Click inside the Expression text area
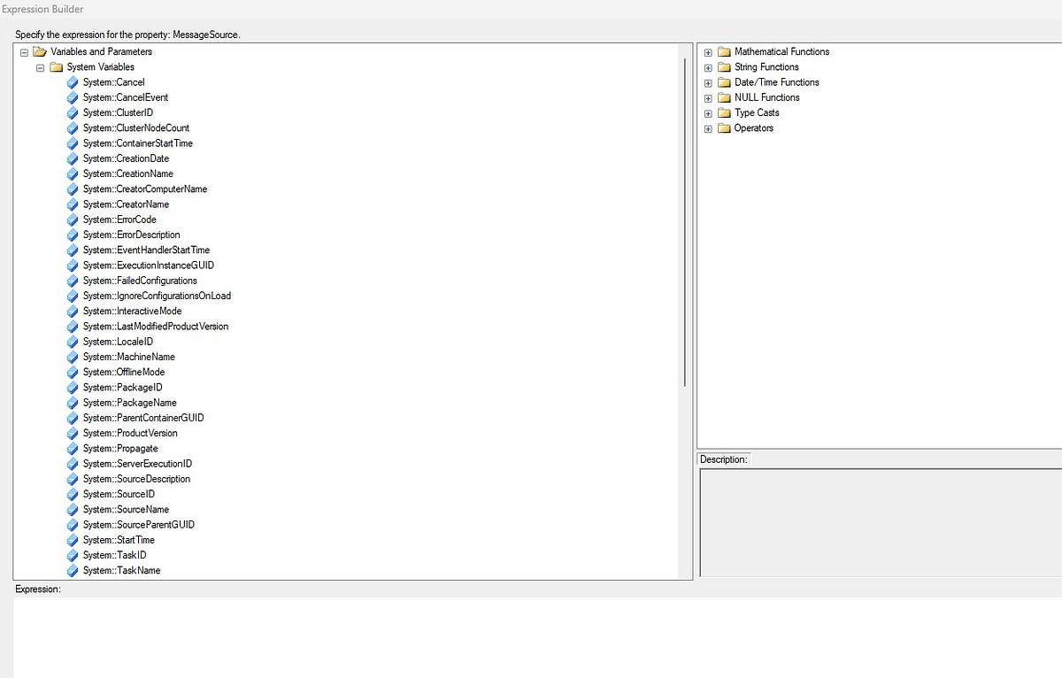Screen dimensions: 1062x678 [354, 628]
